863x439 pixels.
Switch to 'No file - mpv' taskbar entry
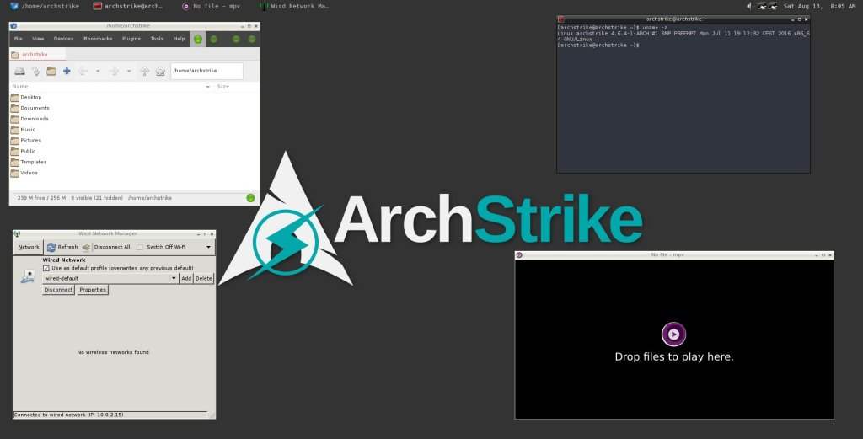coord(212,6)
